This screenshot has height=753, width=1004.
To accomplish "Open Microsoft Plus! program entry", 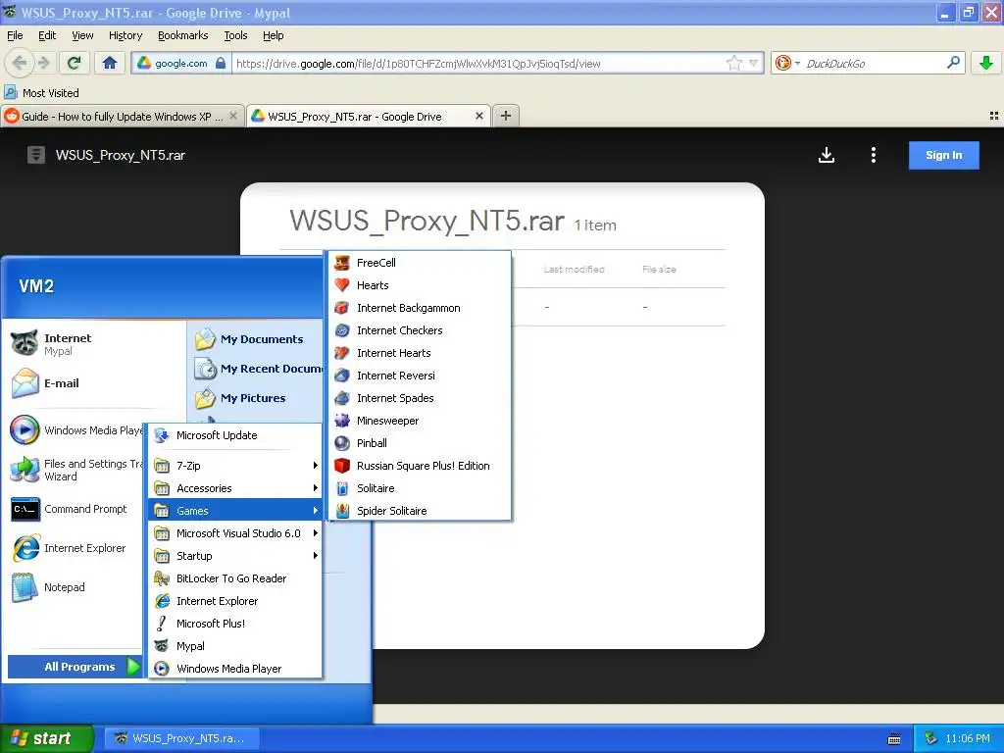I will pyautogui.click(x=235, y=624).
